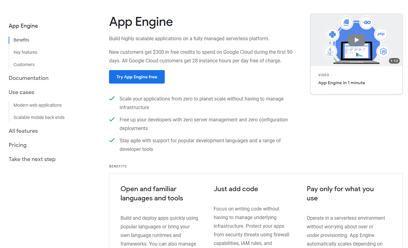
Task: Open the Use cases section
Action: [x=21, y=92]
